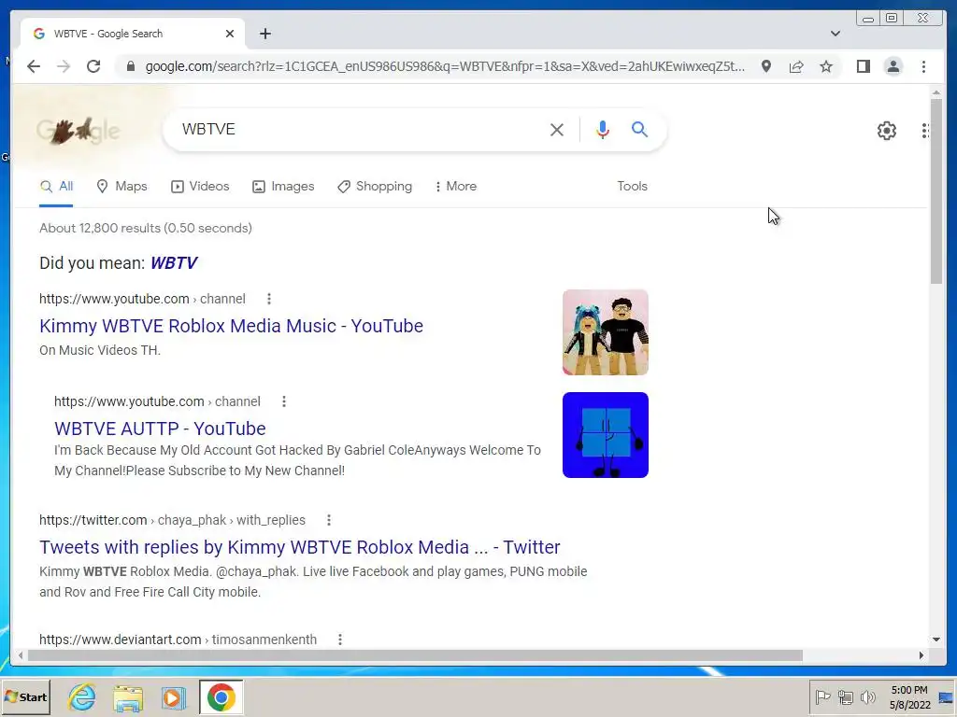Screen dimensions: 957x717
Task: Click the address bar URL
Action: [x=445, y=66]
